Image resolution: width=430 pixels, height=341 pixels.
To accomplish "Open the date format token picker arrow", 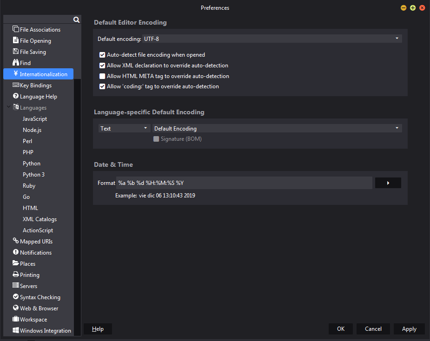I will tap(388, 183).
